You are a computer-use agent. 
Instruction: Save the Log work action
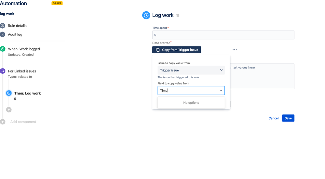(288, 118)
